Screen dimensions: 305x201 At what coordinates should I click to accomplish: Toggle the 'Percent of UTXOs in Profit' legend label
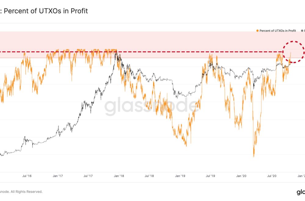coord(278,31)
